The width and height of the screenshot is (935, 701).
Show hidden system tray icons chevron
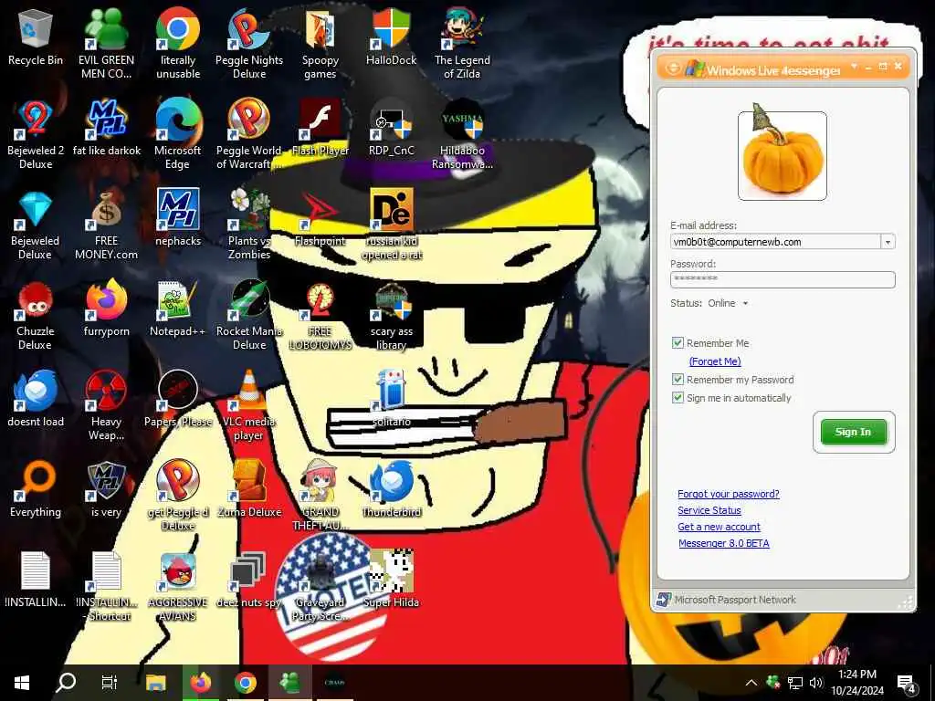coord(751,683)
